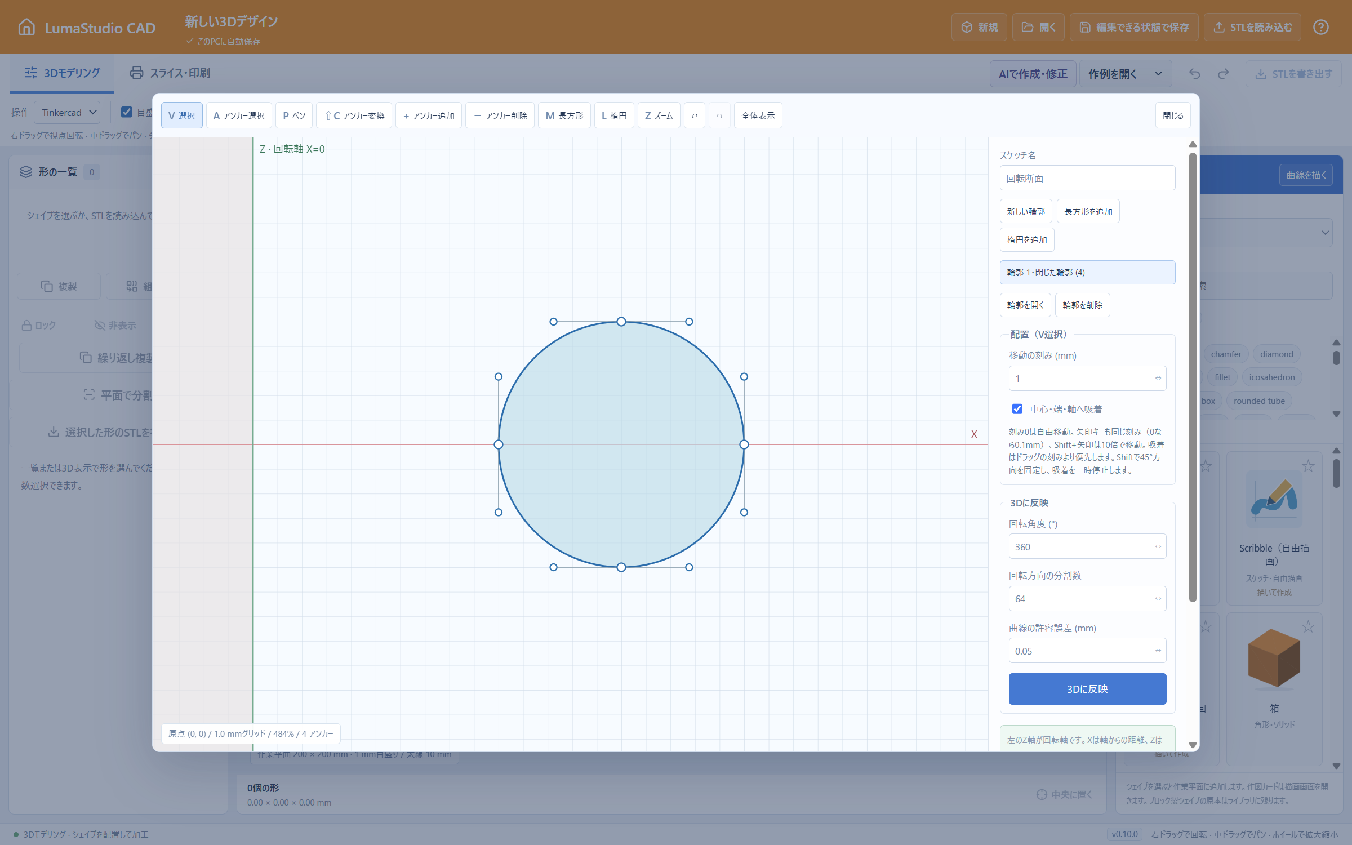Image resolution: width=1352 pixels, height=845 pixels.
Task: Select the A アンカー選択 tool
Action: pos(239,115)
